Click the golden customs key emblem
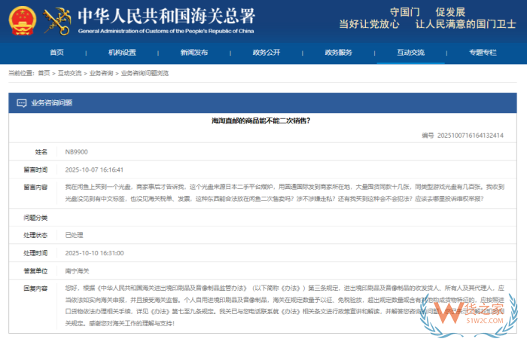Viewport: 527px width, 348px height. [57, 21]
